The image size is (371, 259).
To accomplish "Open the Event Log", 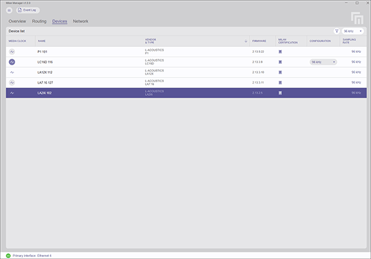I will point(28,10).
